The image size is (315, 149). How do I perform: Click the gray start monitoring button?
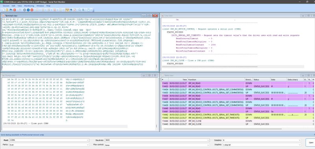coord(24,10)
